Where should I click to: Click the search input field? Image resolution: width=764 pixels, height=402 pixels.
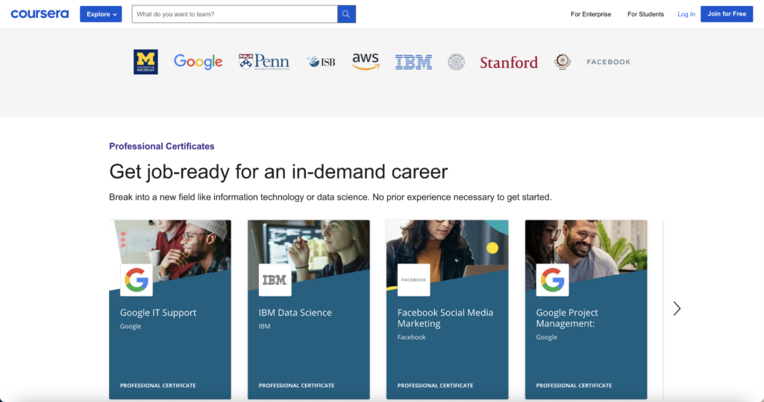[x=234, y=14]
